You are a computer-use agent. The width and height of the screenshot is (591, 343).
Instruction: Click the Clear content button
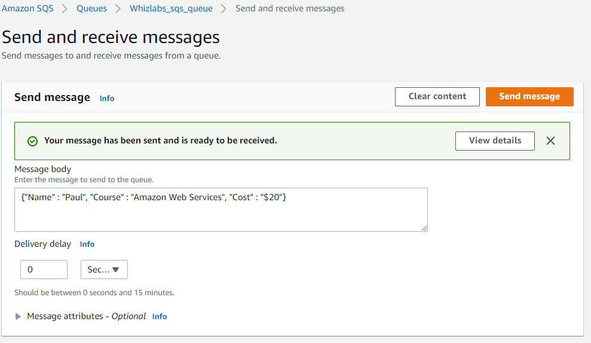[437, 97]
